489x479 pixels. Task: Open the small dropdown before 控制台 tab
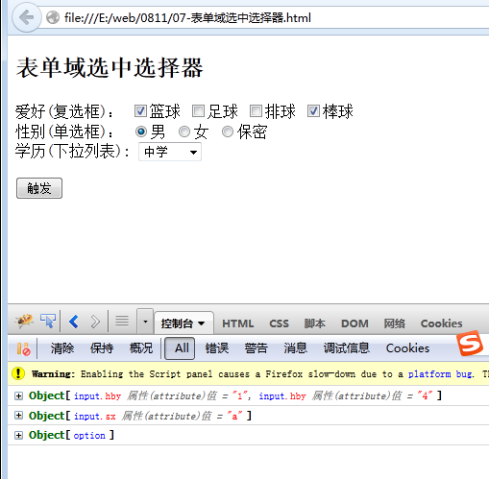point(145,322)
